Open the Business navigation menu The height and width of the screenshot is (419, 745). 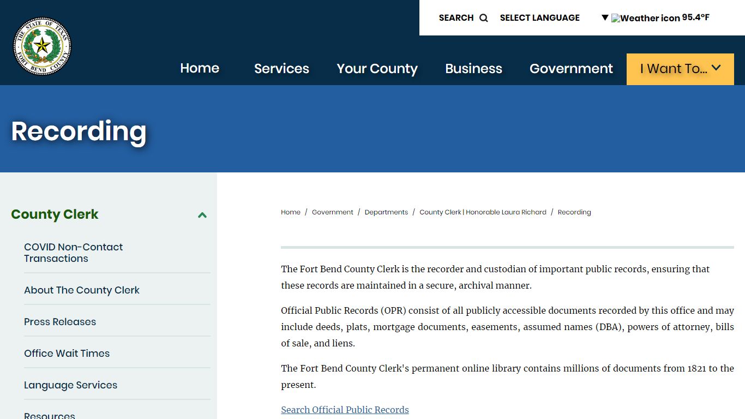(x=473, y=69)
